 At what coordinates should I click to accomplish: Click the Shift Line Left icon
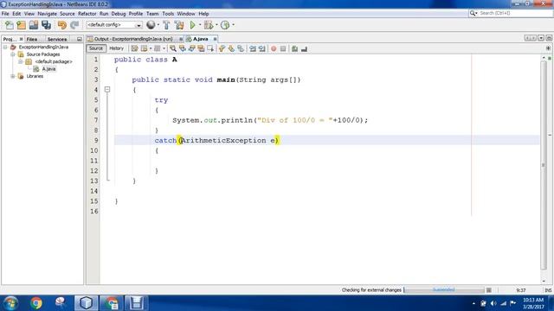click(252, 48)
